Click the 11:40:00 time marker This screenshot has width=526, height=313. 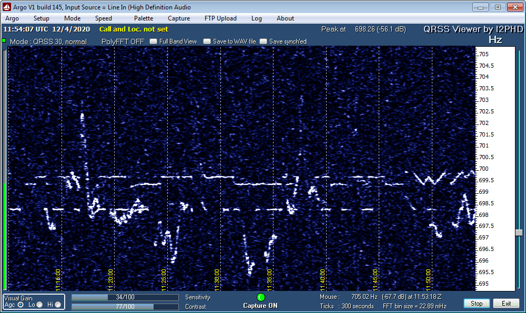pyautogui.click(x=322, y=280)
